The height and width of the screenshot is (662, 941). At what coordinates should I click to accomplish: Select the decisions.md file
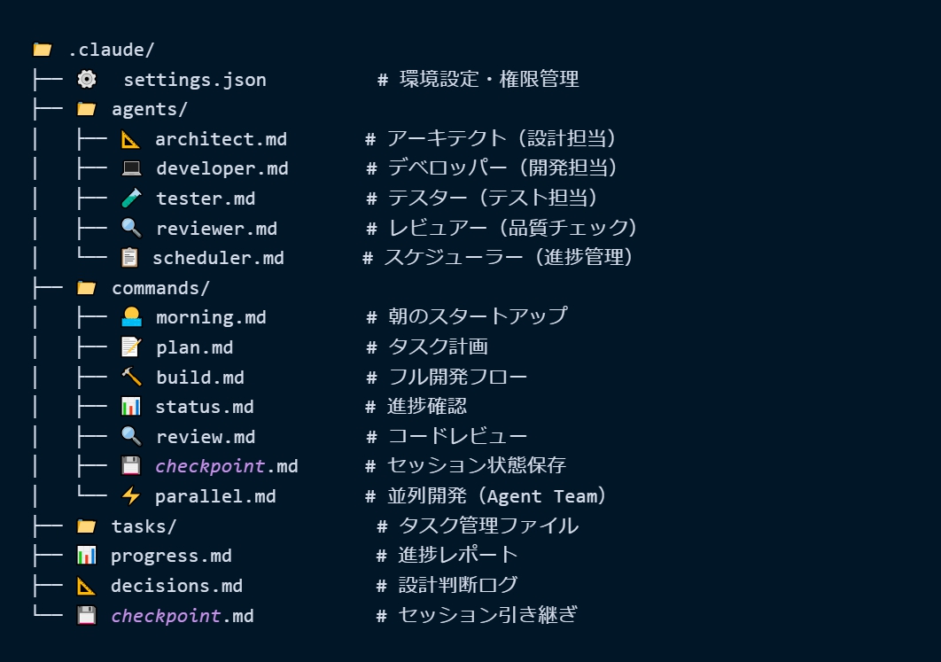[176, 586]
